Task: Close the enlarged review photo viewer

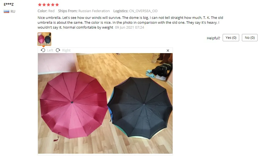Action: pyautogui.click(x=168, y=51)
